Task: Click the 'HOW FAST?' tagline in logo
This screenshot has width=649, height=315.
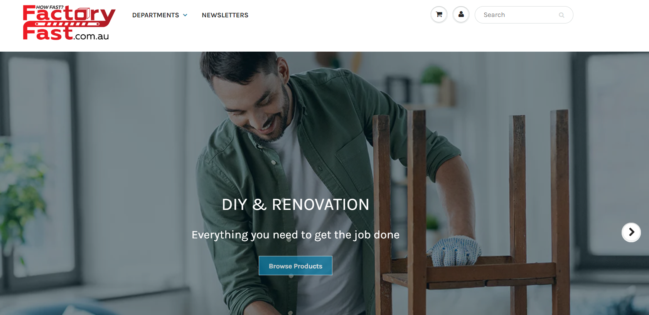Action: 50,7
